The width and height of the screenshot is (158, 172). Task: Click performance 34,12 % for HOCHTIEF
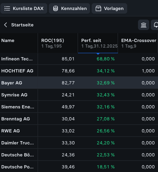[x=106, y=71]
